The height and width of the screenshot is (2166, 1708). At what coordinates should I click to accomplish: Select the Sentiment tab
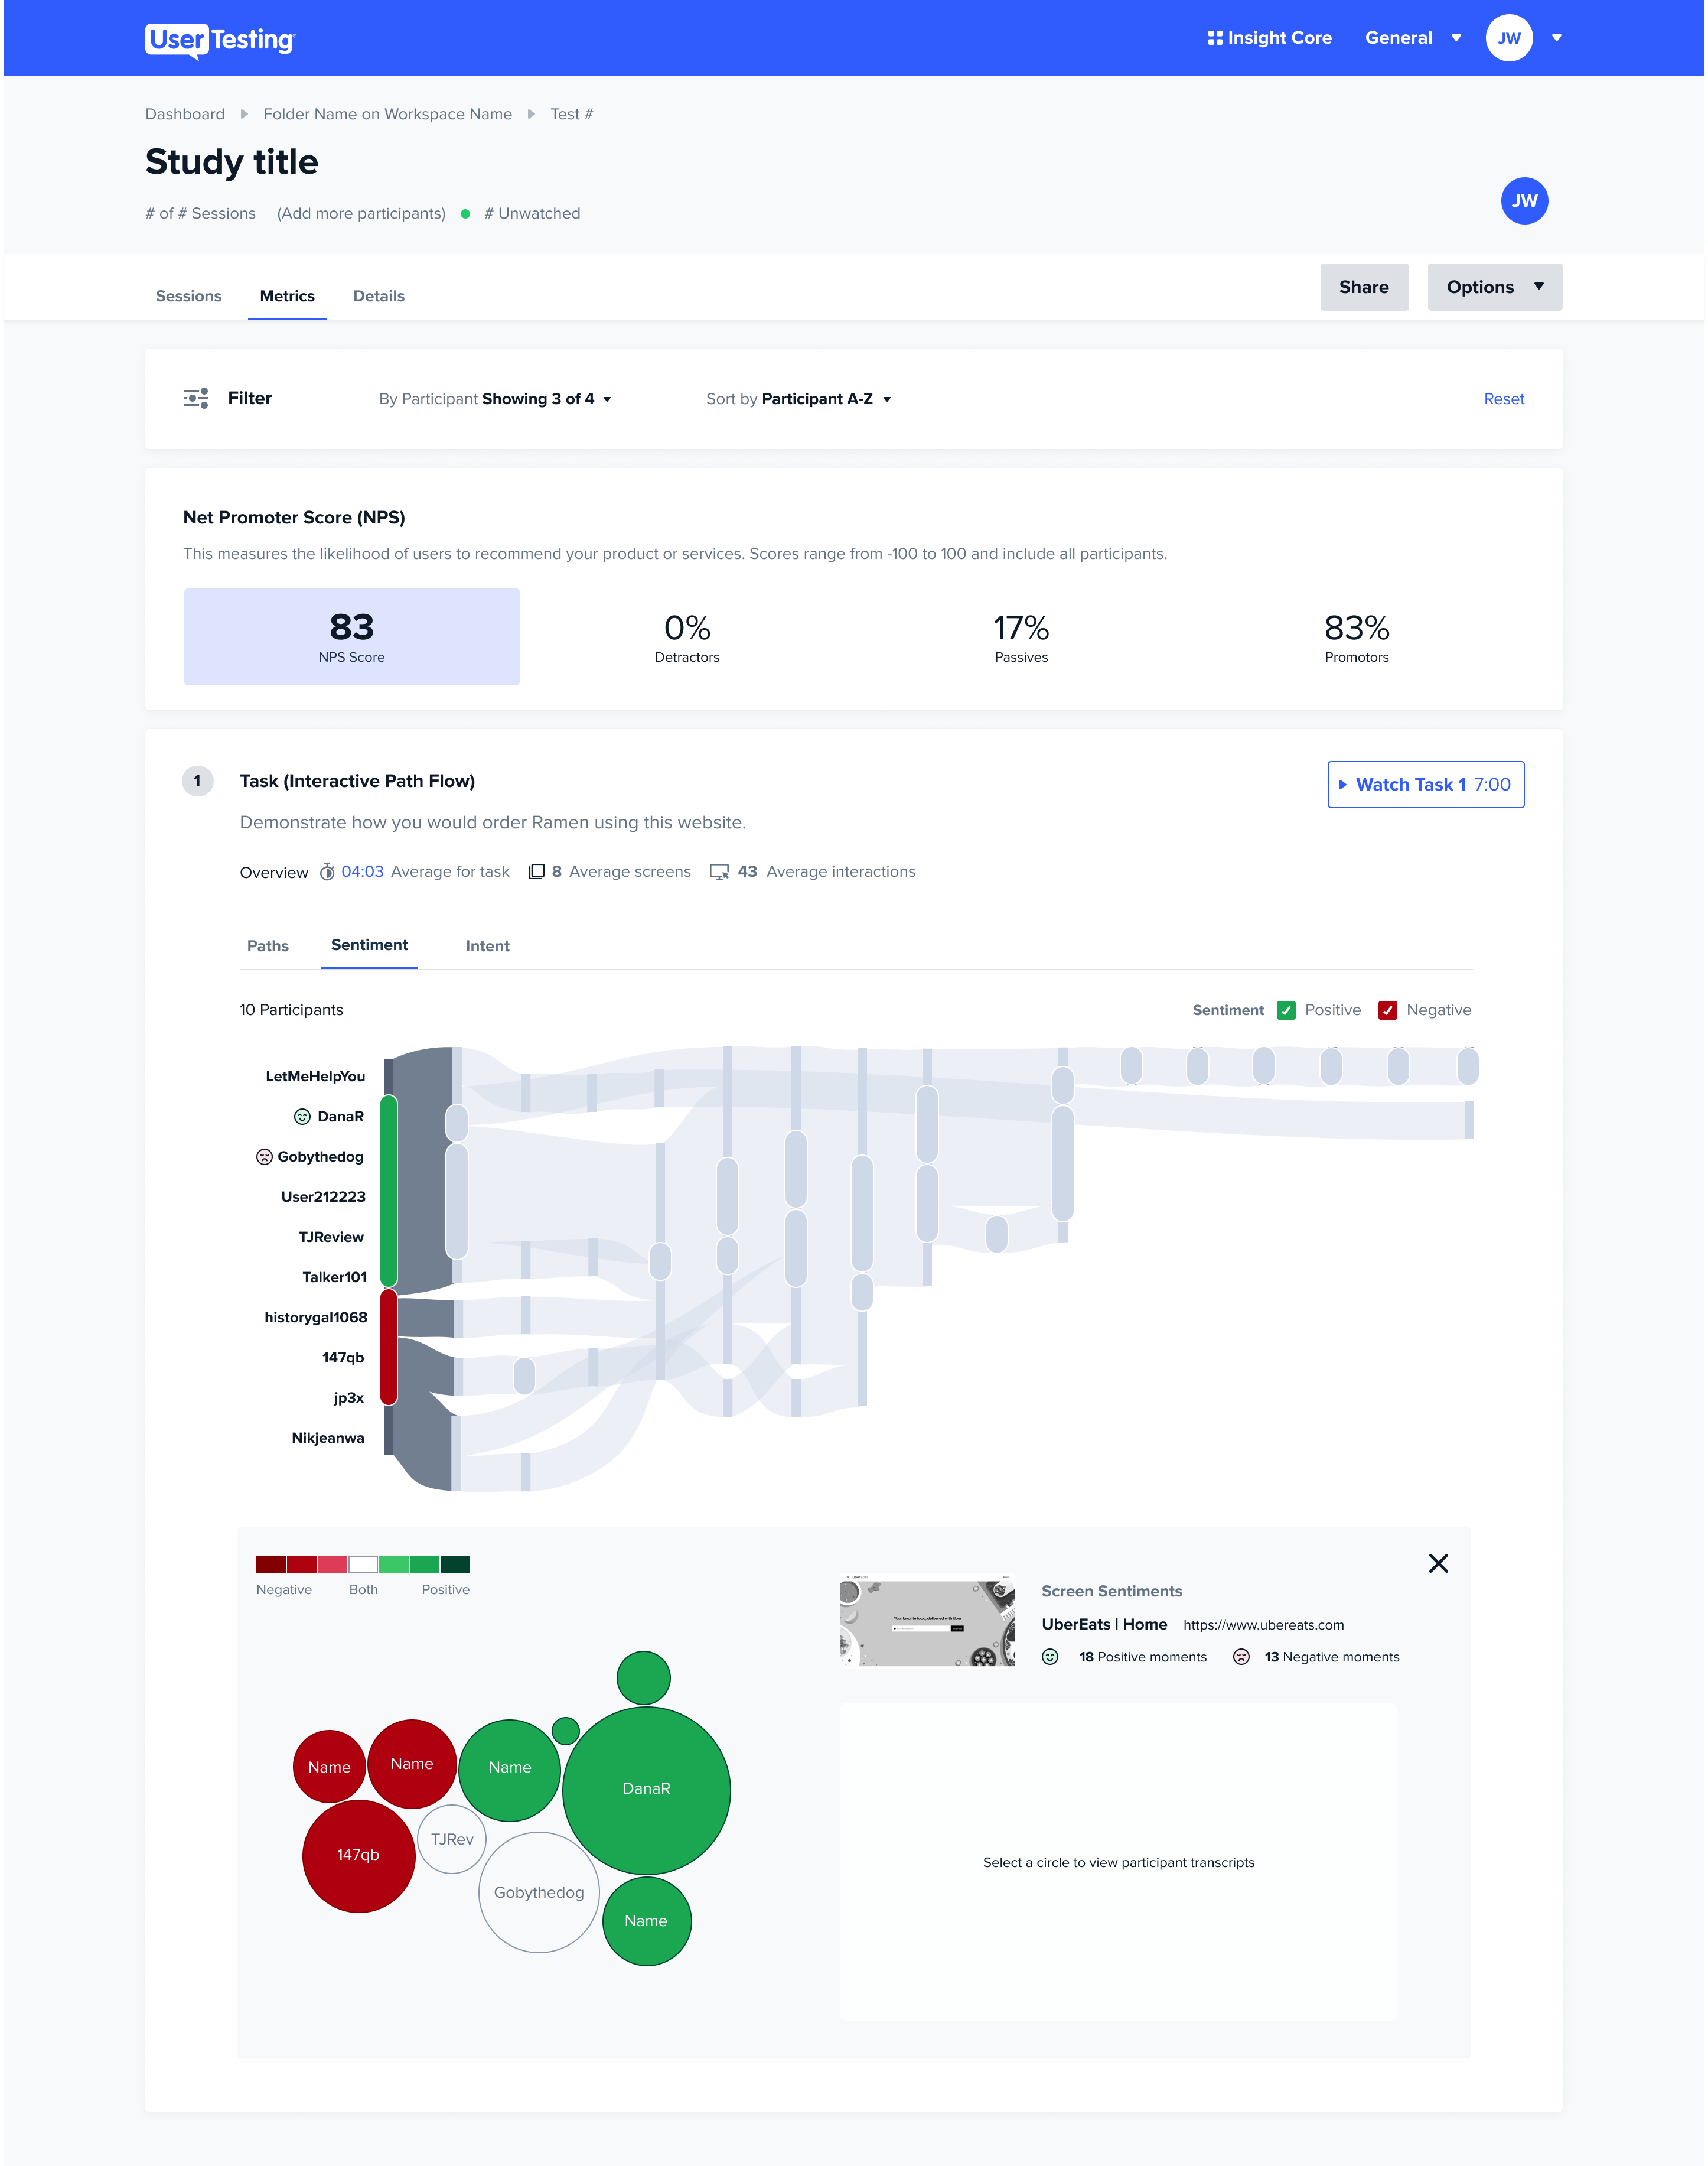click(x=369, y=945)
